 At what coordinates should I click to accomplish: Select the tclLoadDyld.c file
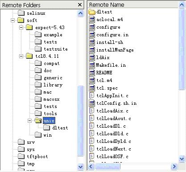click(114, 141)
